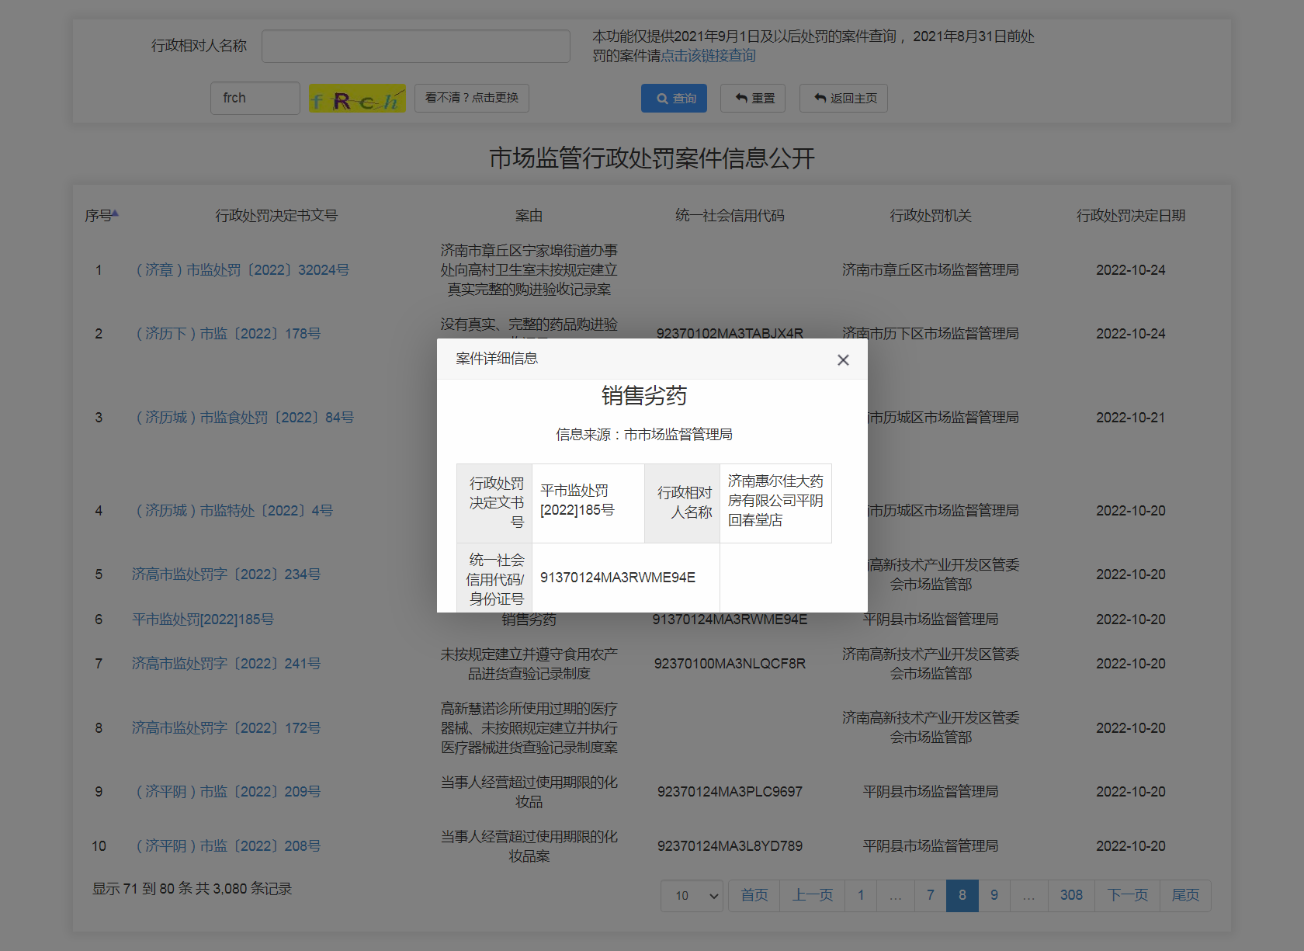Click the 案由 column header
1304x951 pixels.
529,216
